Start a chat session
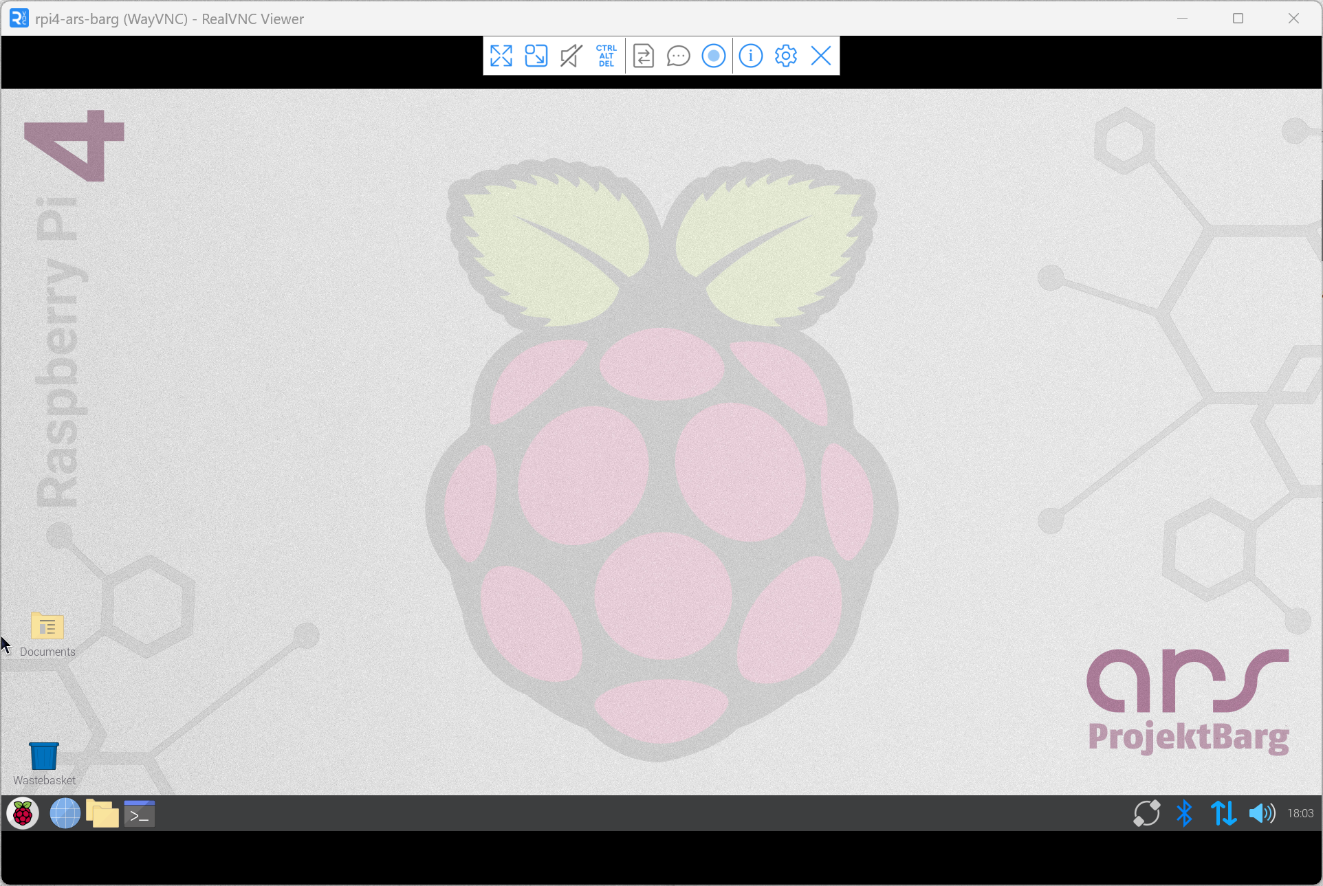This screenshot has width=1323, height=886. click(679, 56)
